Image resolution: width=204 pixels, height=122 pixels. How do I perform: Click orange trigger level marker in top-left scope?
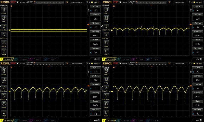88,25
